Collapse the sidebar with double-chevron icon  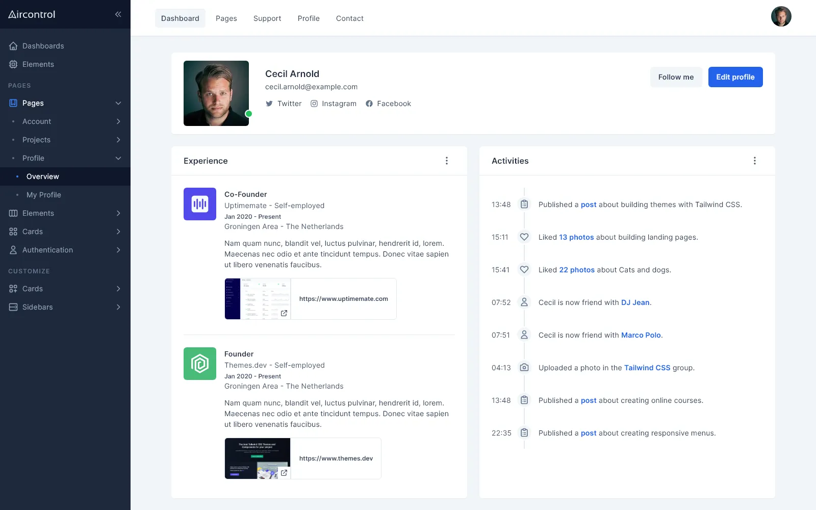(118, 14)
